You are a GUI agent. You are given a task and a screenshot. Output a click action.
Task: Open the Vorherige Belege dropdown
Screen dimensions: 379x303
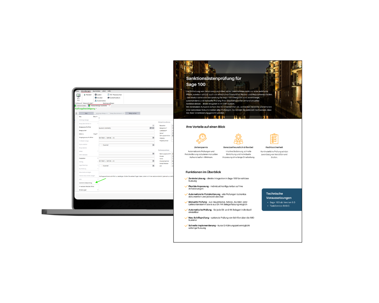point(102,113)
